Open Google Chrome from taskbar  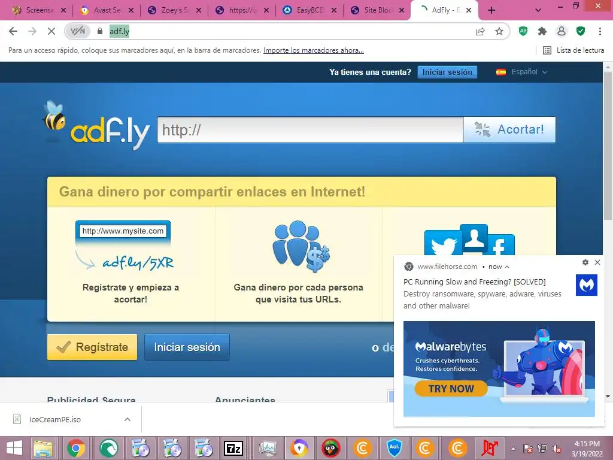pos(76,448)
